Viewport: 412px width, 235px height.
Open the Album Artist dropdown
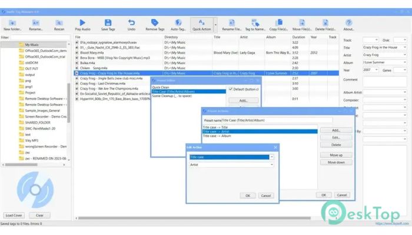point(405,92)
